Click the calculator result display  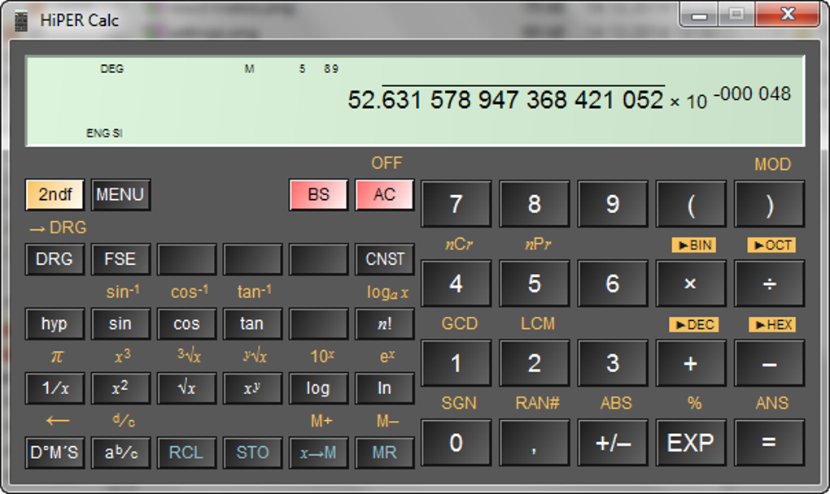tap(416, 101)
